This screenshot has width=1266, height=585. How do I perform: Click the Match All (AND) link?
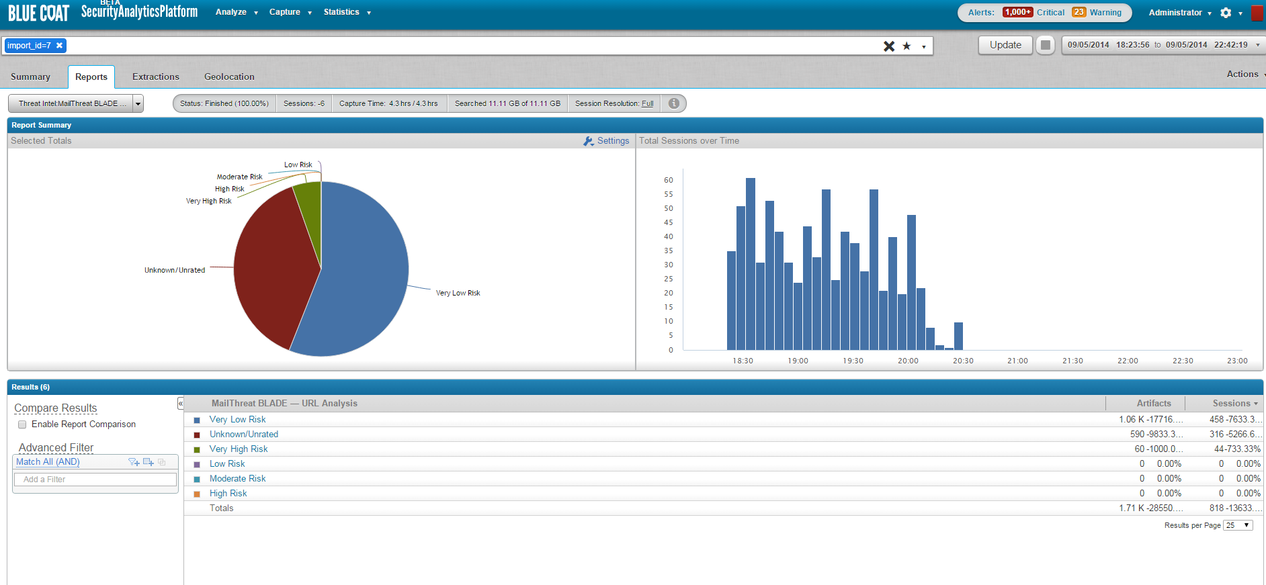click(48, 462)
